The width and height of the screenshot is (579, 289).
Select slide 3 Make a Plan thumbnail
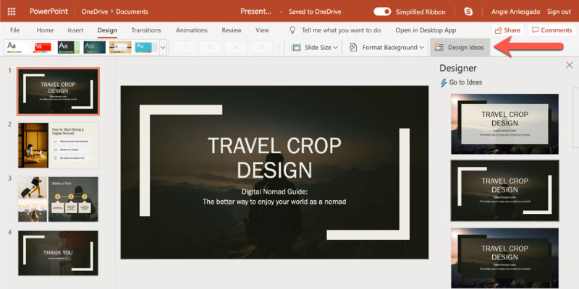tap(59, 199)
